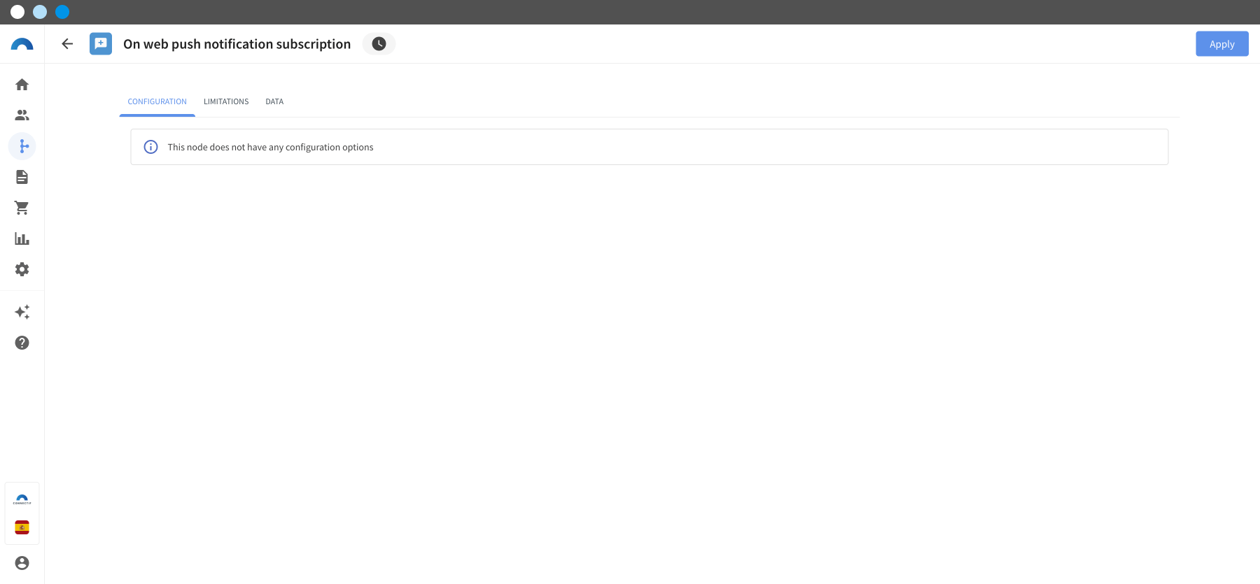This screenshot has width=1260, height=584.
Task: Click the info icon in the notice box
Action: point(150,147)
